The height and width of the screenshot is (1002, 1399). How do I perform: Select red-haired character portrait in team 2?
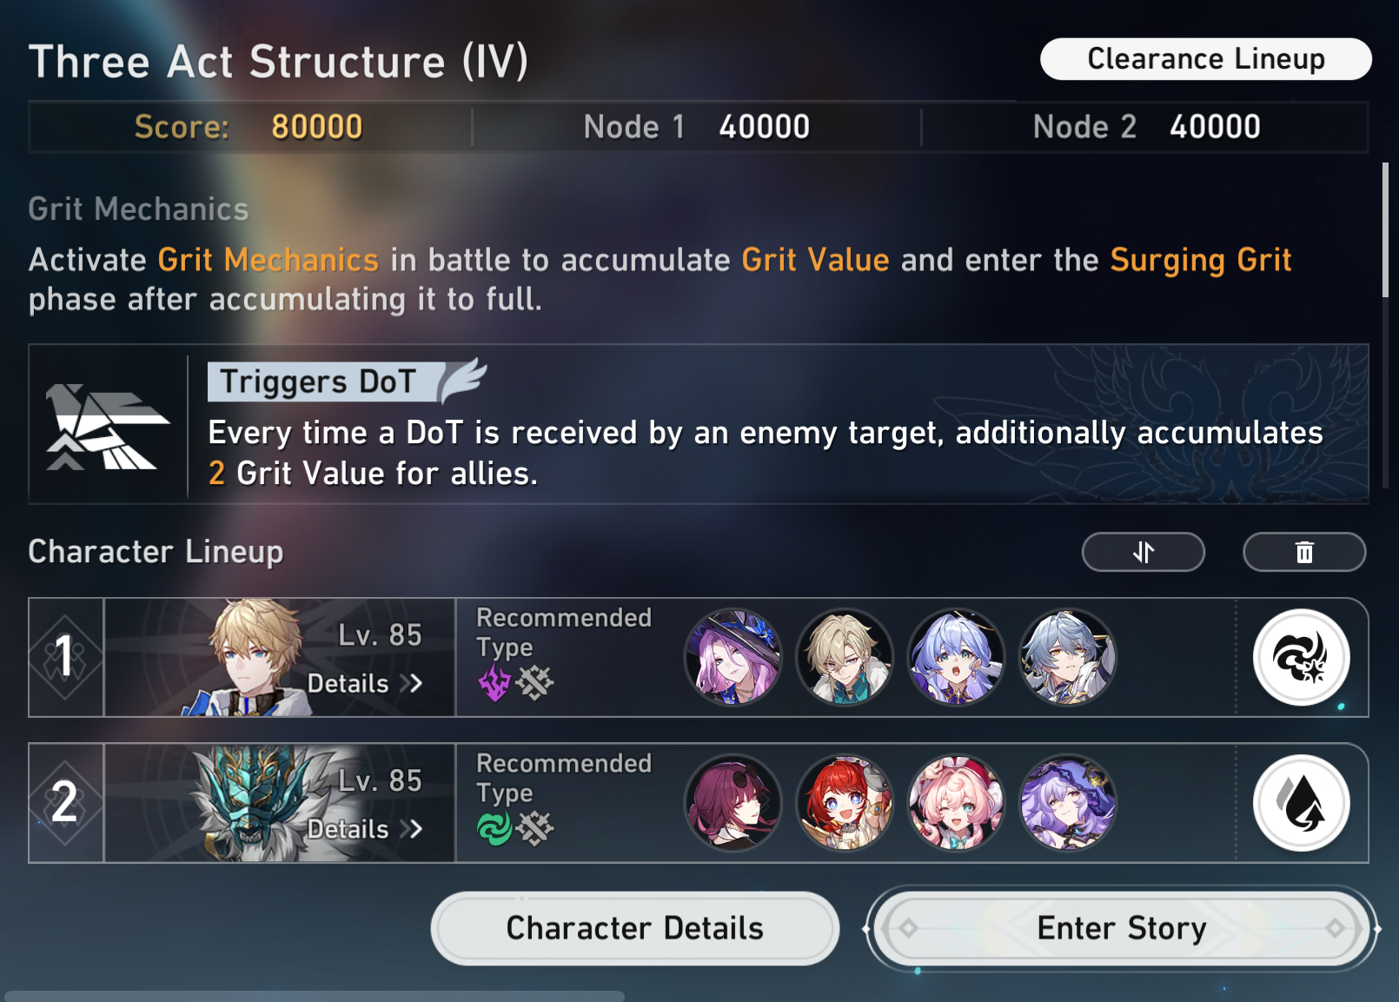844,803
